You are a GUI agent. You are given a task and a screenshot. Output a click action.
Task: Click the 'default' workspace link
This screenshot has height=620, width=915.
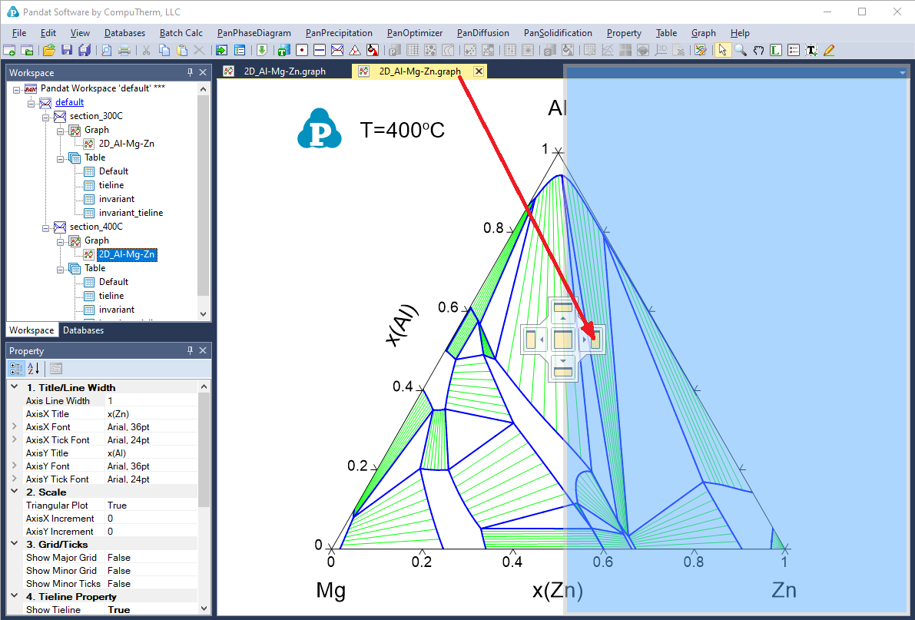tap(69, 102)
